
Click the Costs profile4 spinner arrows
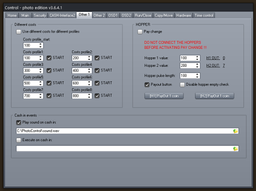click(89, 71)
